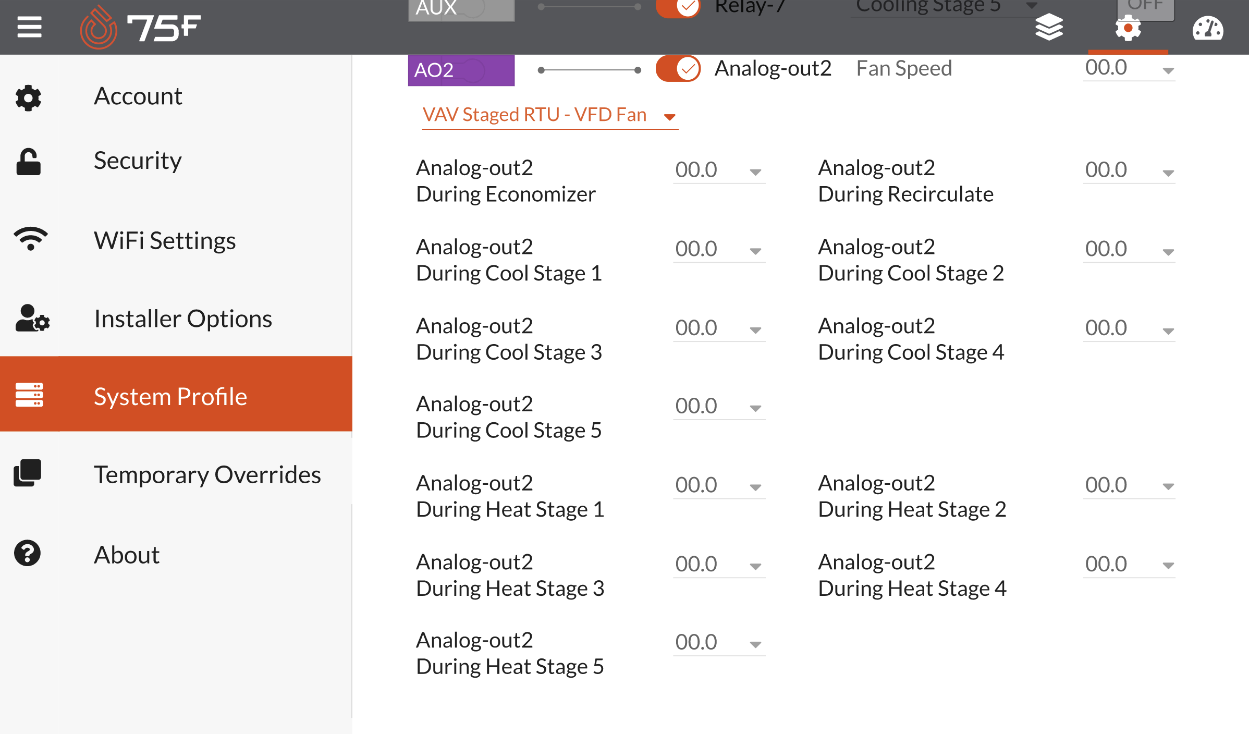
Task: Click the 75F flame logo
Action: tap(98, 28)
